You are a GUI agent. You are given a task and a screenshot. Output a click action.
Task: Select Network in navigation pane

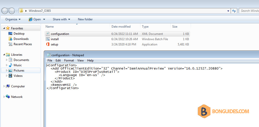point(17,97)
